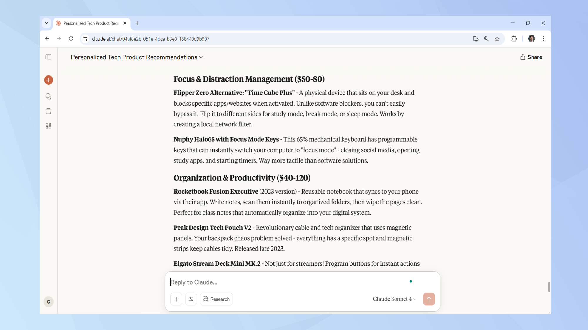Click the Share button
The height and width of the screenshot is (330, 588).
pos(531,57)
